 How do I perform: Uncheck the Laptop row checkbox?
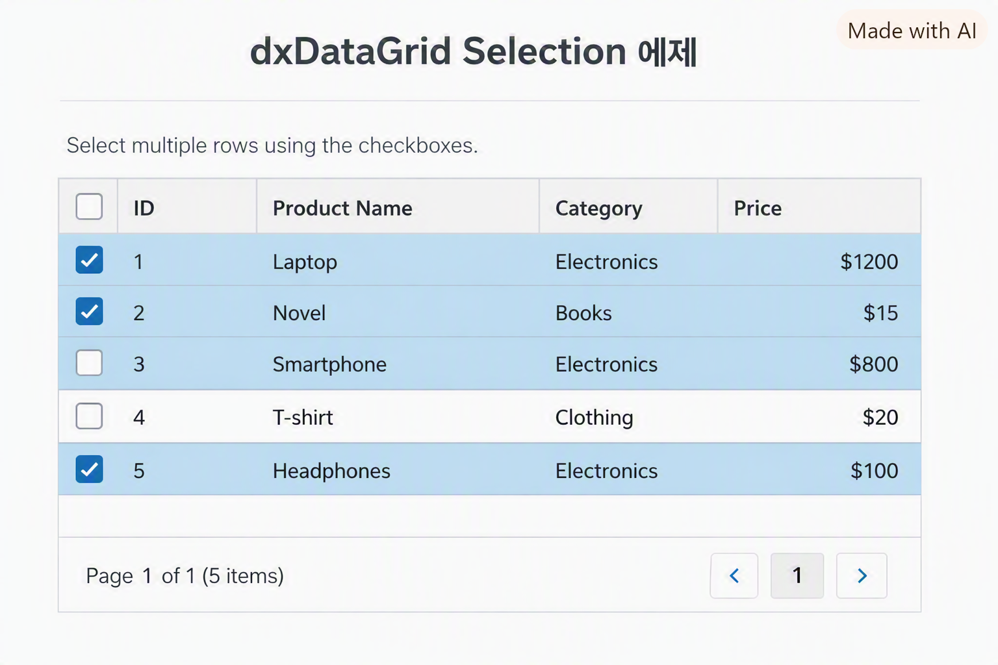click(89, 260)
